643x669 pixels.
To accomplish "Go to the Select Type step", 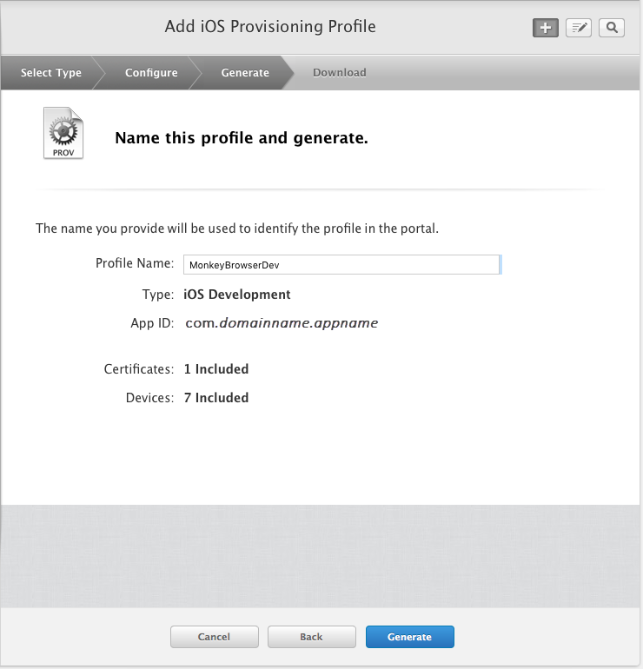I will (51, 73).
